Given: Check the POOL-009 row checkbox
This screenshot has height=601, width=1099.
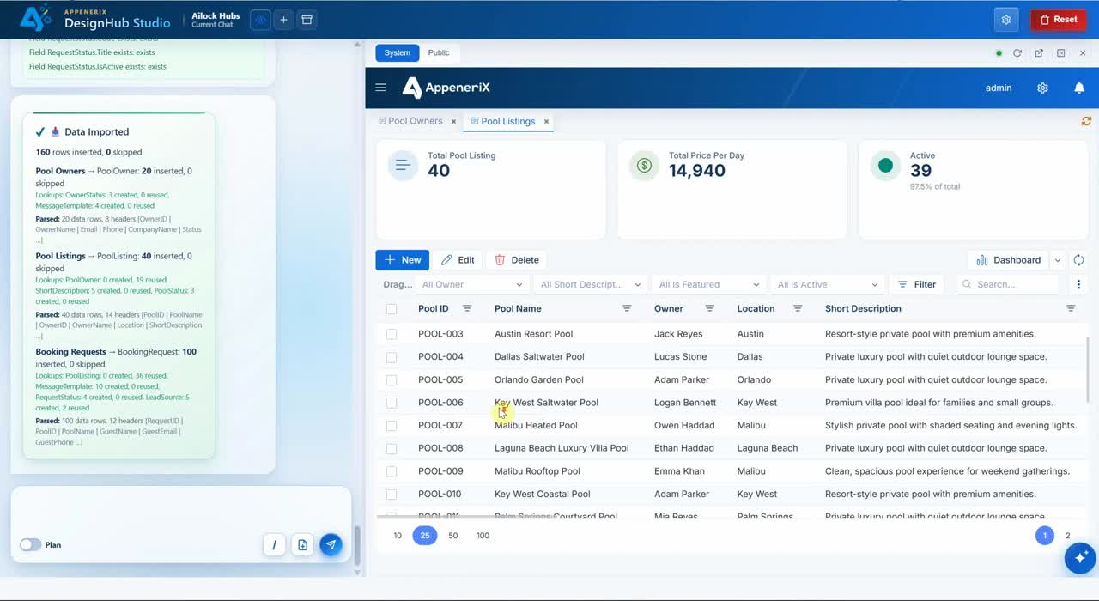Looking at the screenshot, I should (x=392, y=471).
